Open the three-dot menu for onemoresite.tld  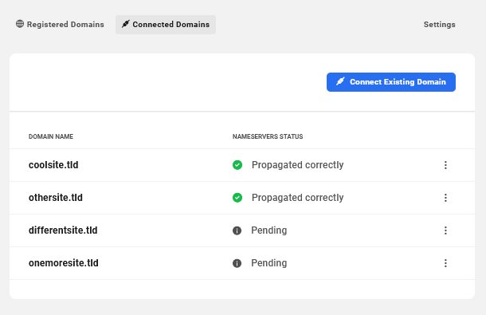(x=445, y=263)
